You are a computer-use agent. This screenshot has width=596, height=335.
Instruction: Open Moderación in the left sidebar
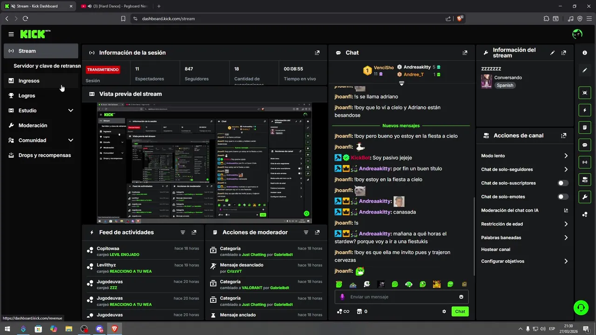41,126
